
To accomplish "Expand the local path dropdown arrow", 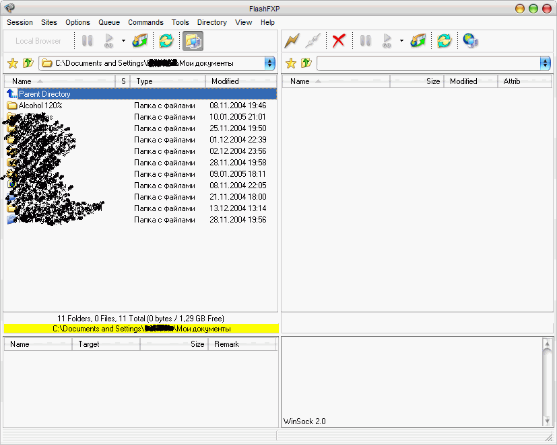I will coord(270,63).
